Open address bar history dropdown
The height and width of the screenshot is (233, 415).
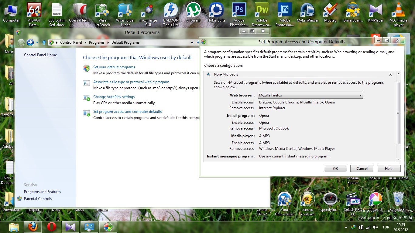pyautogui.click(x=192, y=42)
